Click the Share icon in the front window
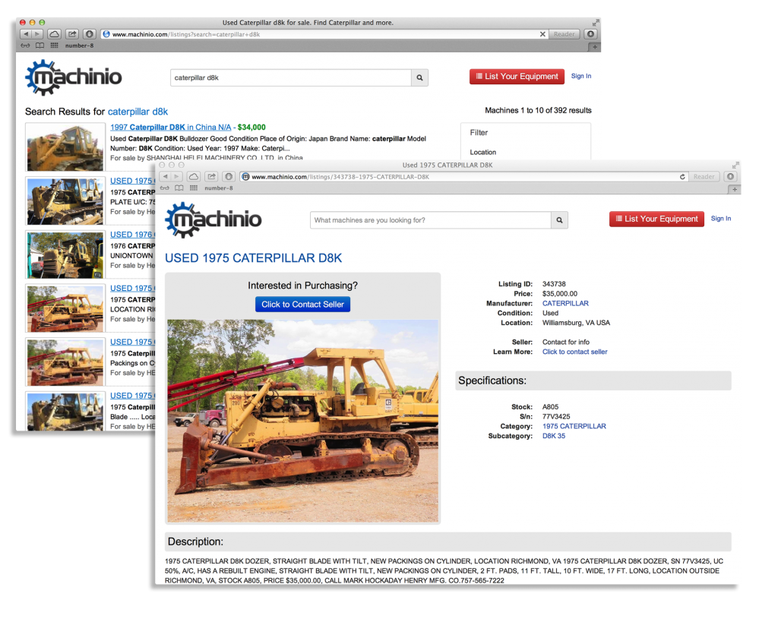778x622 pixels. point(212,177)
